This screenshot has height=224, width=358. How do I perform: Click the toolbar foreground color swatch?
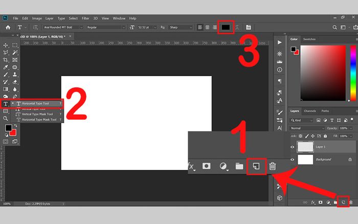click(x=9, y=128)
